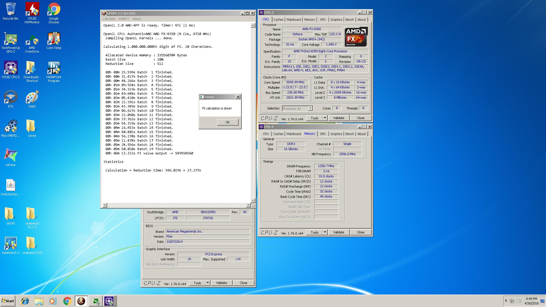Expand Tools dropdown arrow in mainboard CPU-Z
The image size is (546, 307).
[208, 283]
